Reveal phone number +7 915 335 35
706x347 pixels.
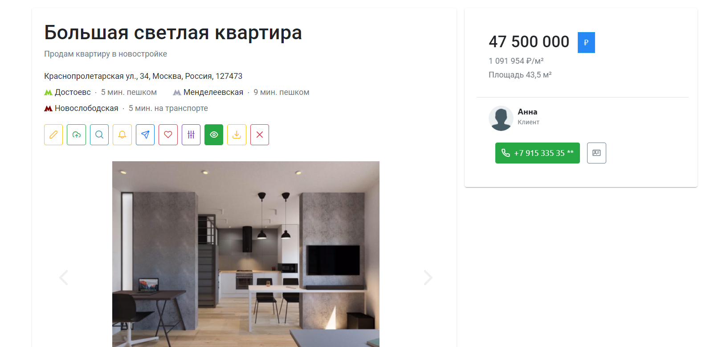coord(538,153)
